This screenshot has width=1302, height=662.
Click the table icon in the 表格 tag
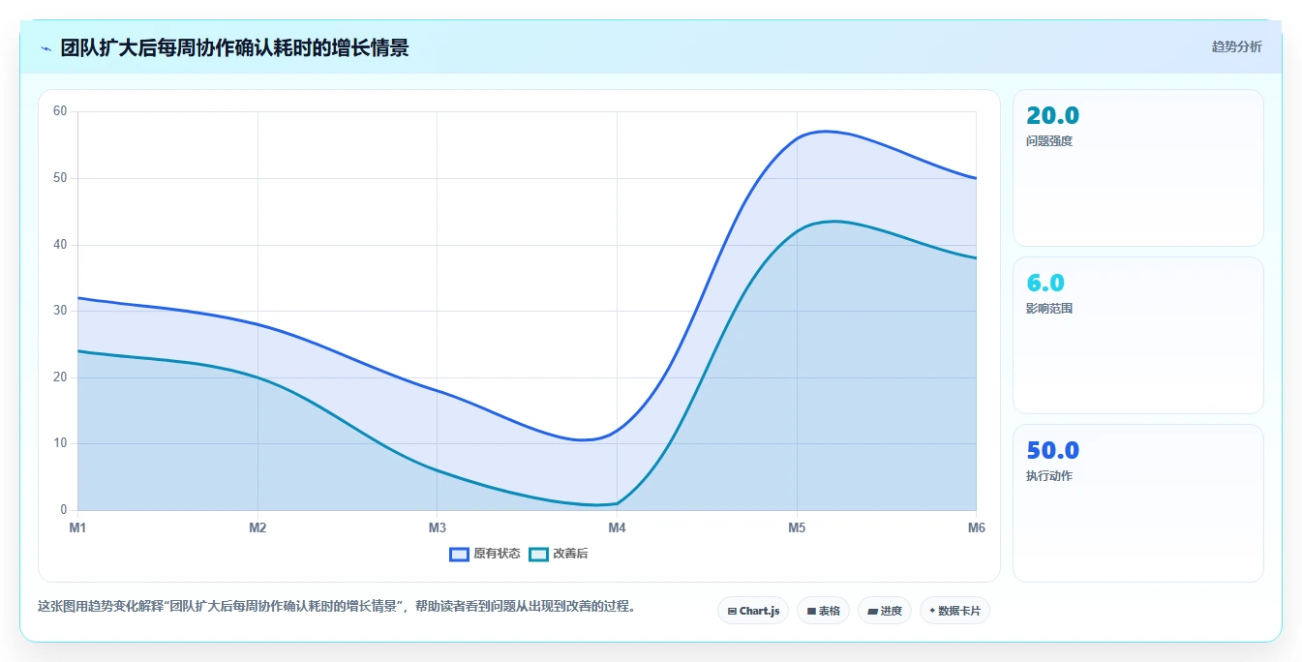tap(811, 612)
